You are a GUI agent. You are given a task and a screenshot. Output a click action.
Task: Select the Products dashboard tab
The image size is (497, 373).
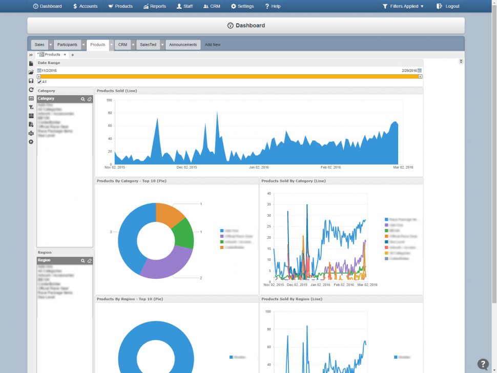[98, 45]
